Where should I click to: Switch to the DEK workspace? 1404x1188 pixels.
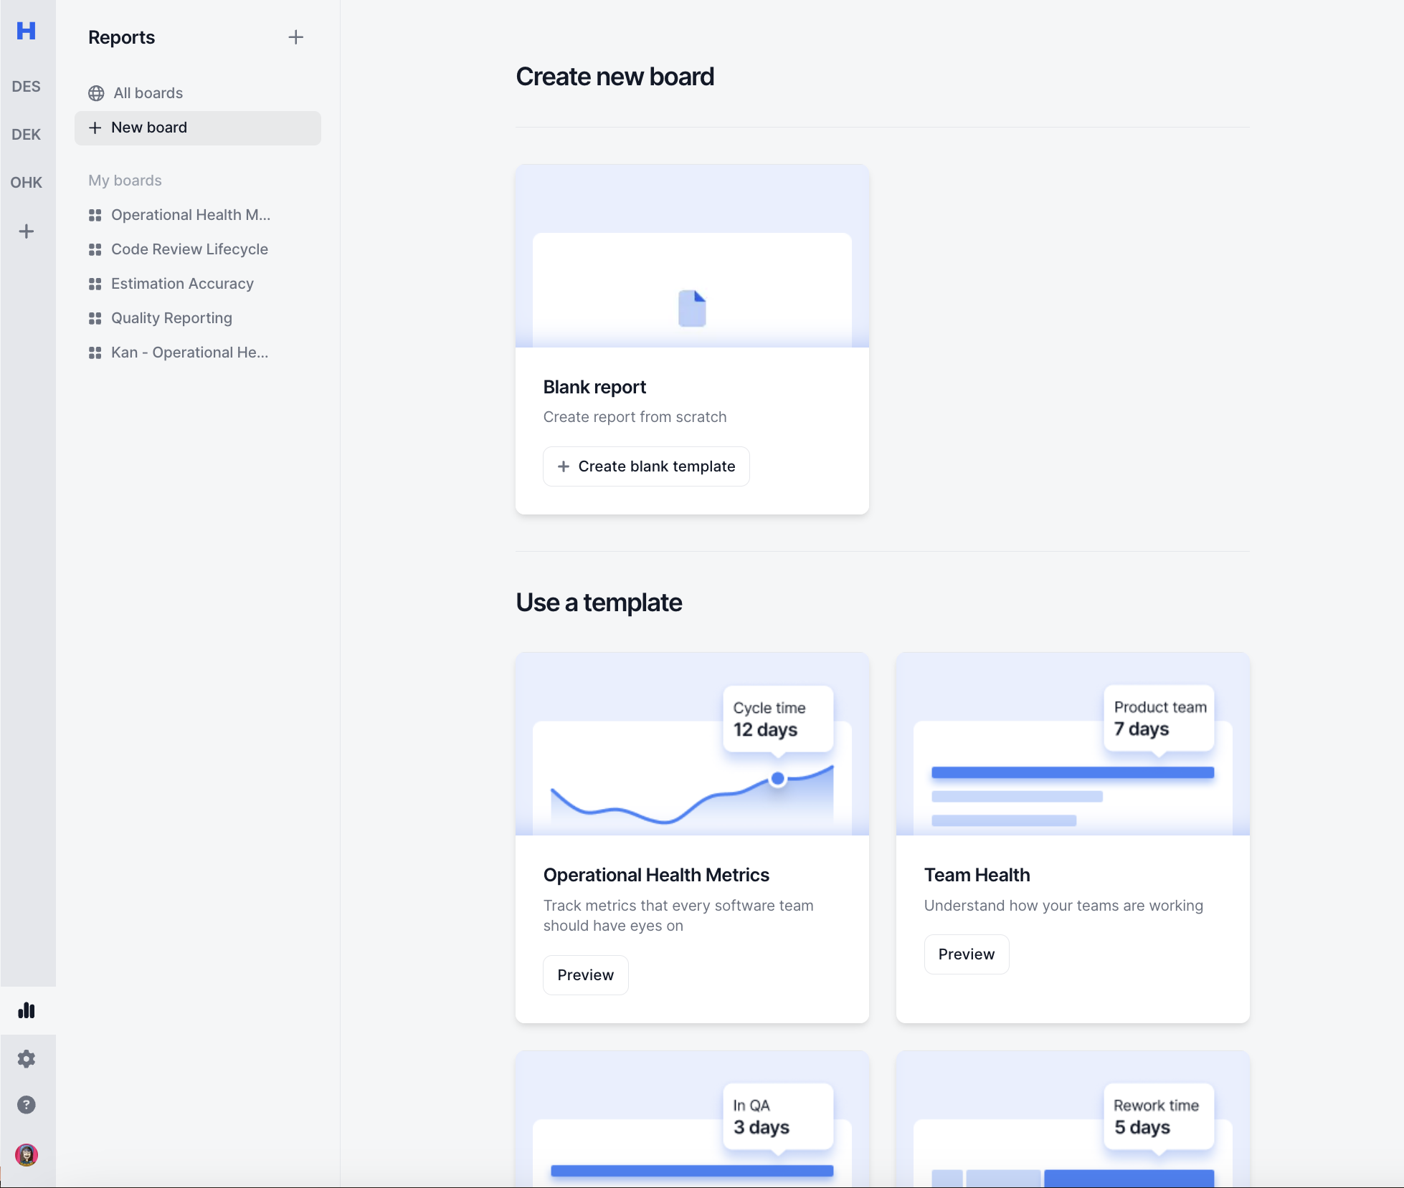(27, 135)
